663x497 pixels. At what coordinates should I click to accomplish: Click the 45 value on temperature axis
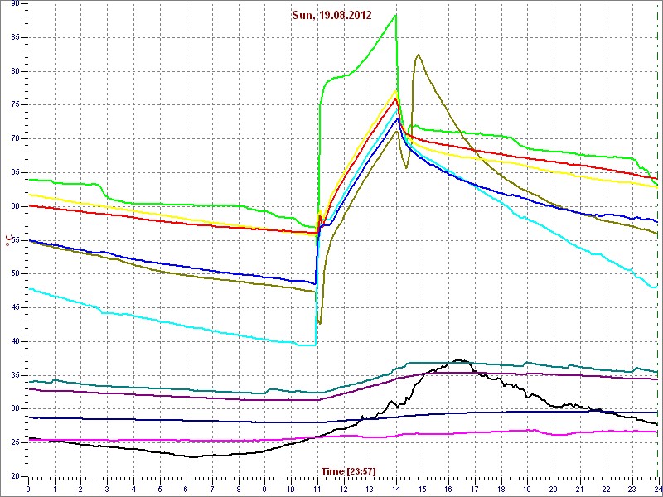(x=15, y=307)
